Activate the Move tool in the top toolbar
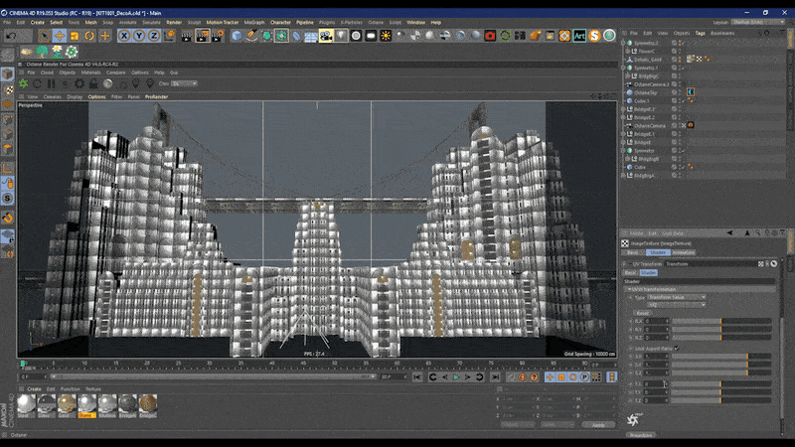The width and height of the screenshot is (795, 447). pos(60,36)
